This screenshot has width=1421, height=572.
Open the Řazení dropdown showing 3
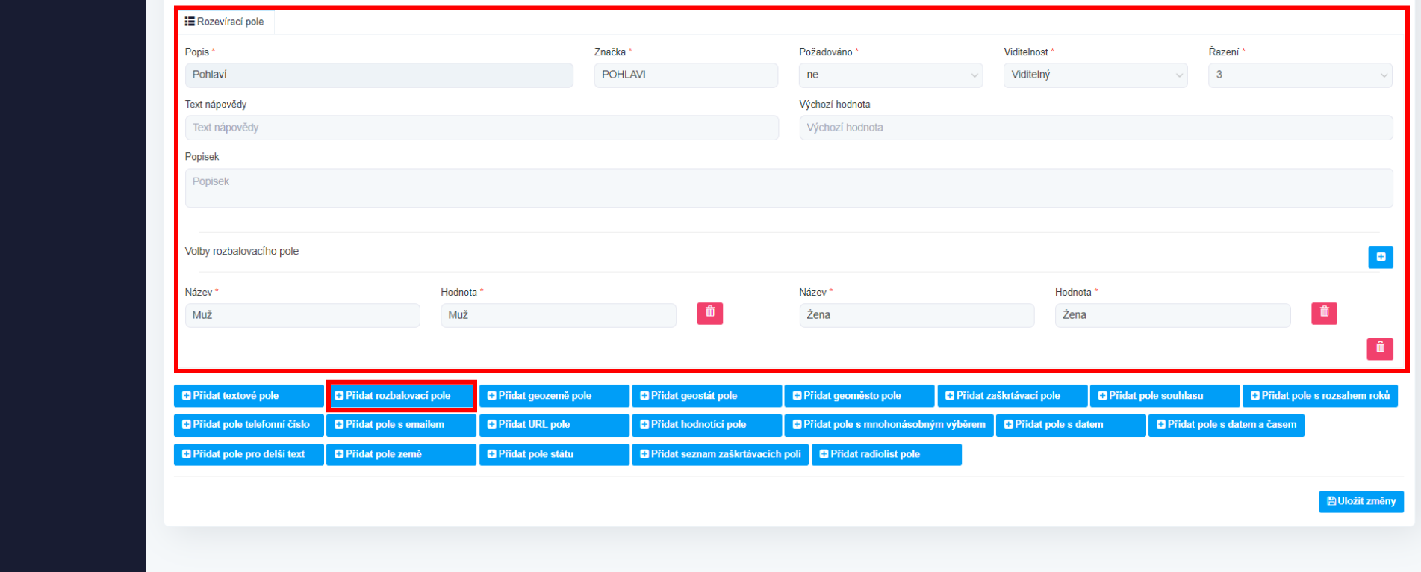1300,75
